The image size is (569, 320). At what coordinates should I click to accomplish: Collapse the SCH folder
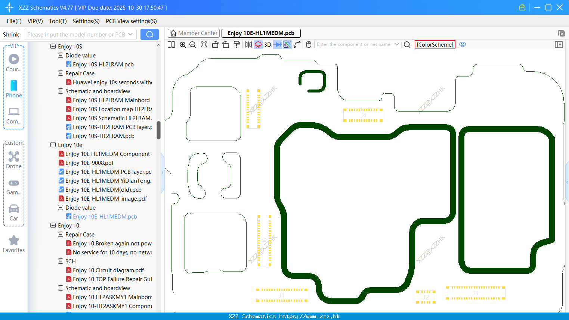coord(61,261)
